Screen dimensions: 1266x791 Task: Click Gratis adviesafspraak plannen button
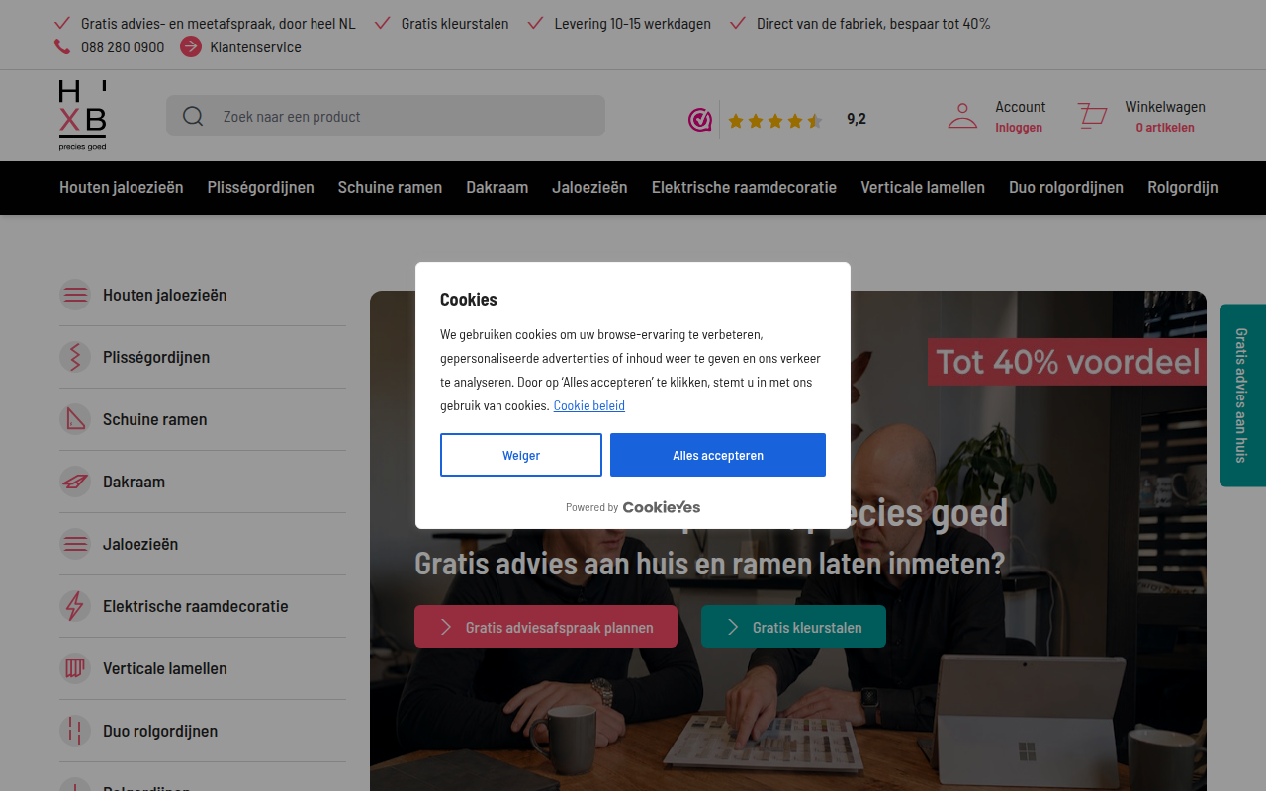(x=546, y=627)
